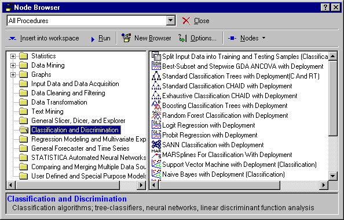Expand the Statistics tree node

[13, 56]
